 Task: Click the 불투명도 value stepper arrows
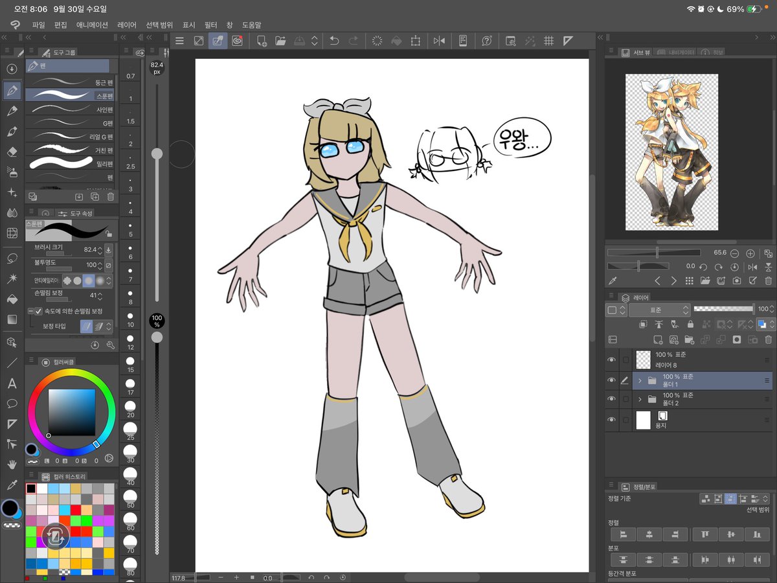pos(100,265)
